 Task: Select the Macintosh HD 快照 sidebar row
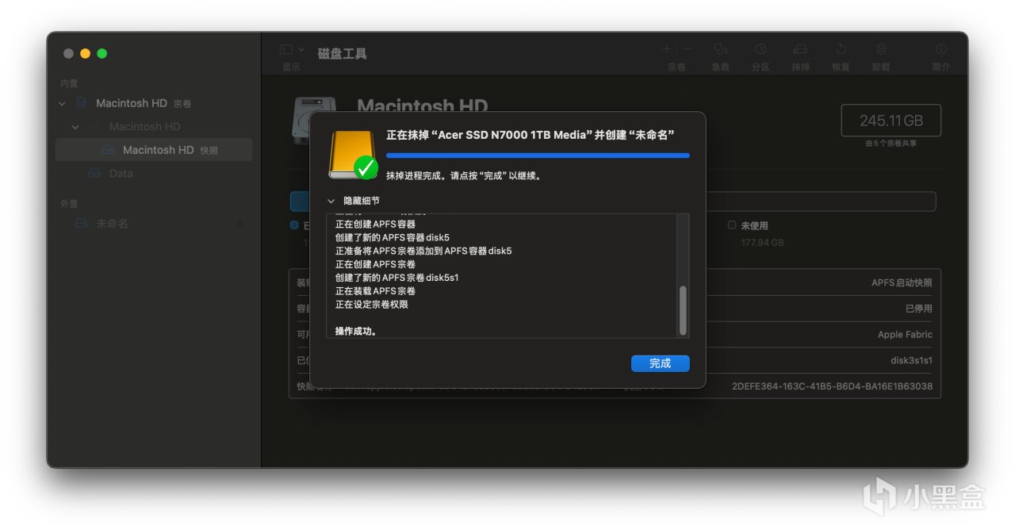click(154, 150)
